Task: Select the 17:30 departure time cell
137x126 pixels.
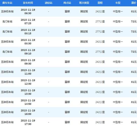Action: [28, 122]
